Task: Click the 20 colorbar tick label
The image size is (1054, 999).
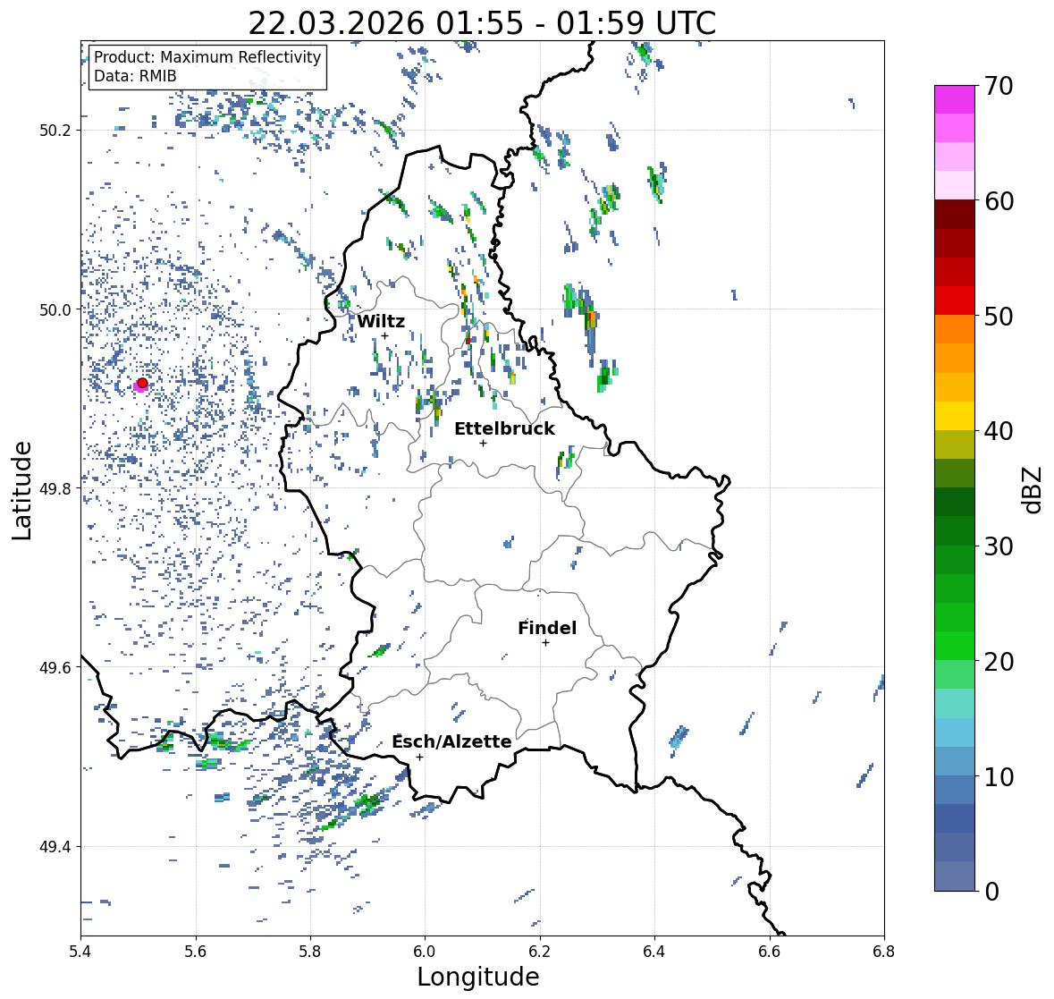Action: (999, 662)
